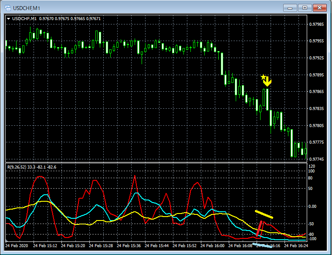Close the USDCHF,M1 chart window
This screenshot has width=332, height=255.
(x=319, y=8)
